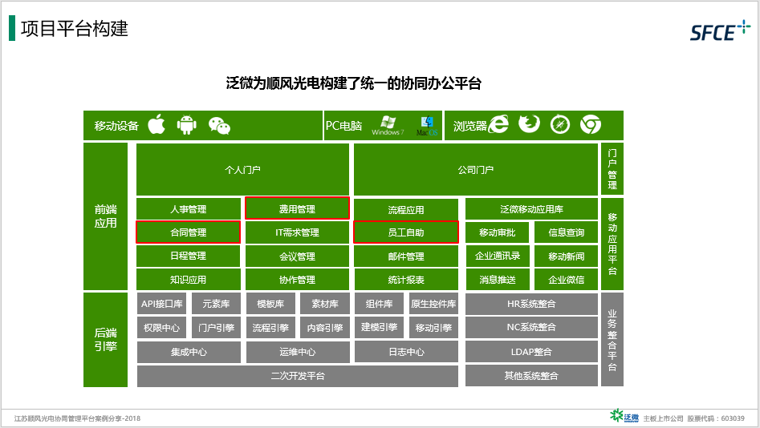
Task: Click the 邮件管理 box
Action: click(x=406, y=256)
